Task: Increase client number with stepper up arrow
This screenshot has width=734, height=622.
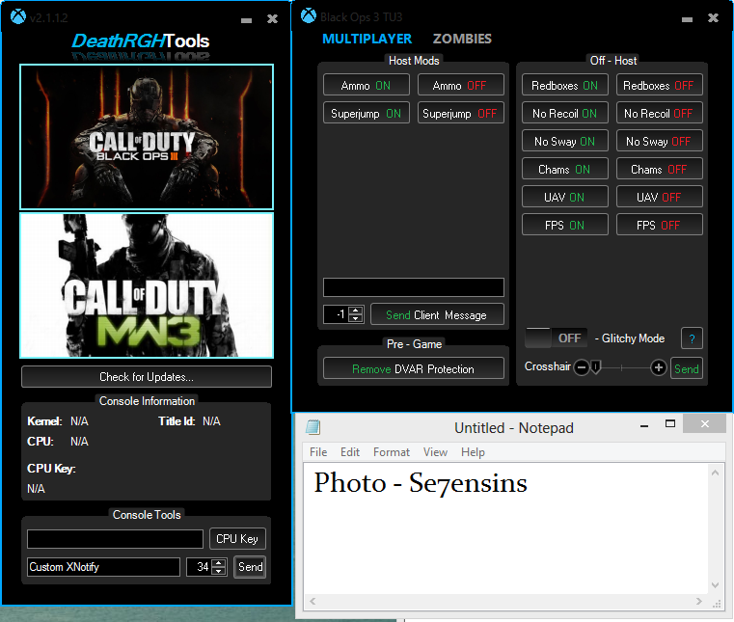Action: pyautogui.click(x=356, y=311)
